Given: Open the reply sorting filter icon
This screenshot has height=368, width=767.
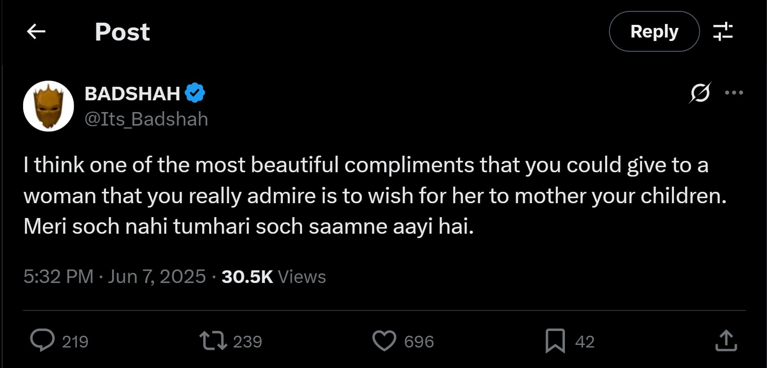Looking at the screenshot, I should tap(723, 31).
